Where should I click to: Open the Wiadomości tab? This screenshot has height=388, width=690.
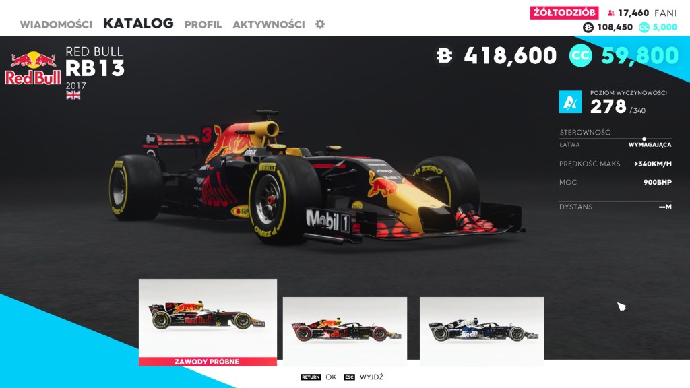point(56,25)
